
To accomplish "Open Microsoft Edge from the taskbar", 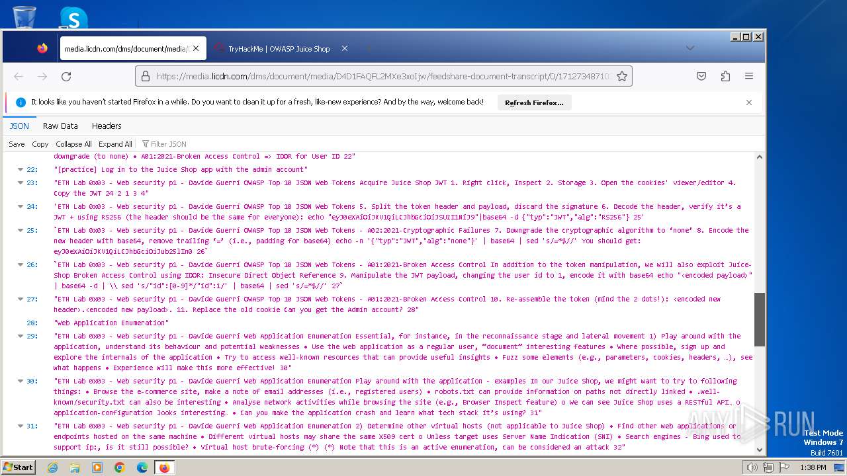I will [x=142, y=467].
